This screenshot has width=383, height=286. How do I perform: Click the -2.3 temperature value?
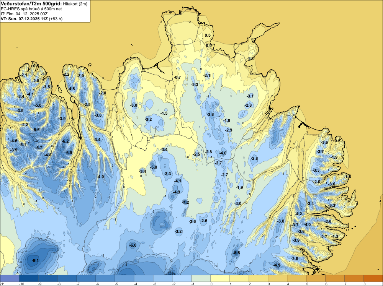pyautogui.click(x=195, y=85)
